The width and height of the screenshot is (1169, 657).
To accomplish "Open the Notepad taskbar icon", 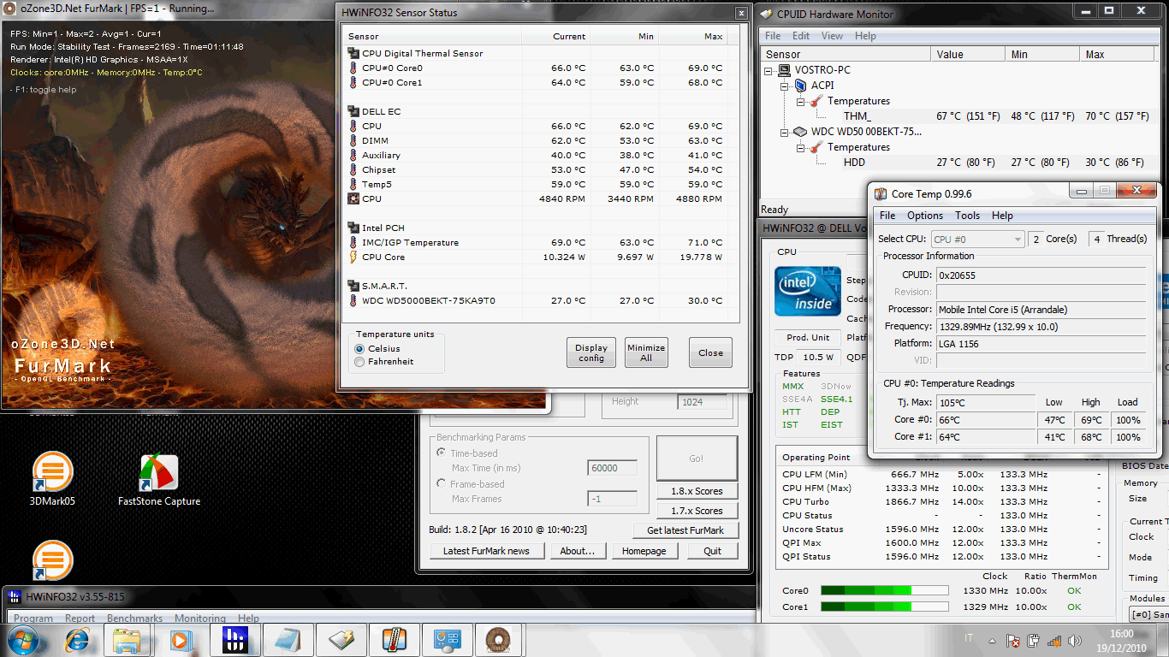I will [x=287, y=640].
